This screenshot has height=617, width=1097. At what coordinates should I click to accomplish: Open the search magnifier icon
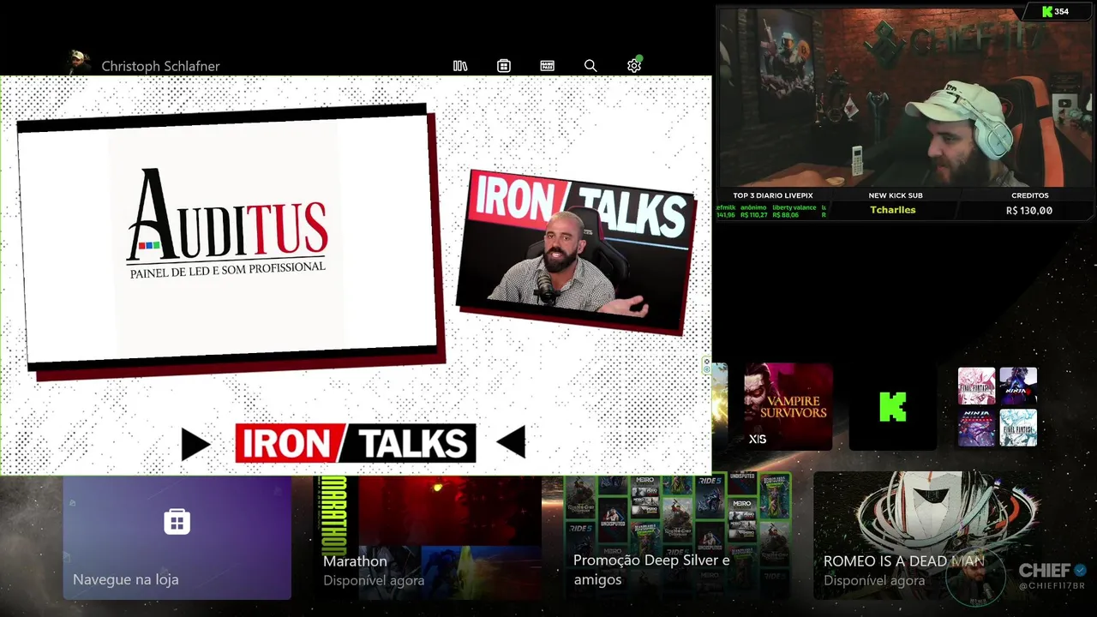(x=590, y=66)
